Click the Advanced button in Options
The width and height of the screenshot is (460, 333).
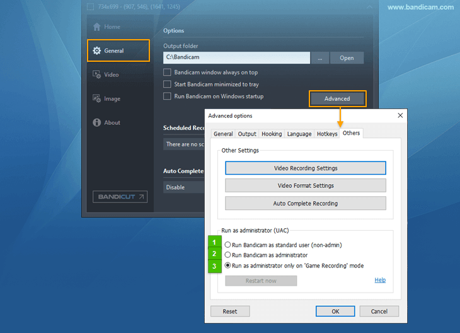coord(337,98)
